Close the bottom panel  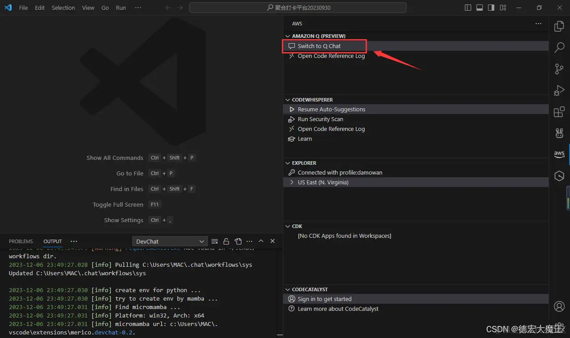click(x=273, y=241)
